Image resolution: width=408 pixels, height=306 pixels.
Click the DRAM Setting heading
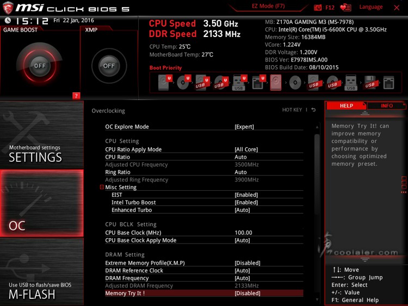coord(125,254)
